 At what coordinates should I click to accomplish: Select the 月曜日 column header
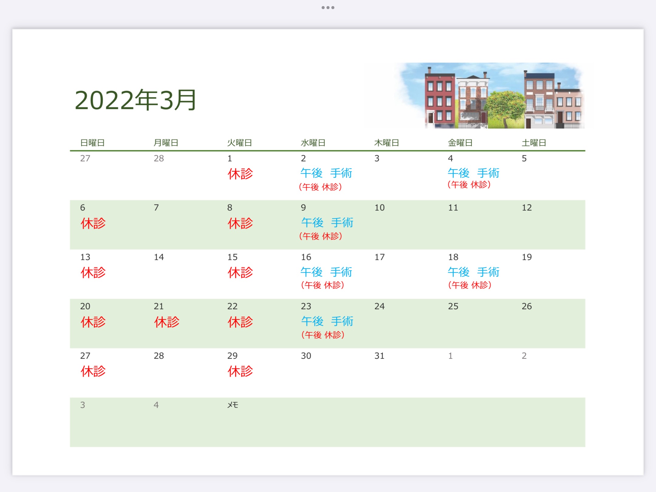pyautogui.click(x=166, y=143)
